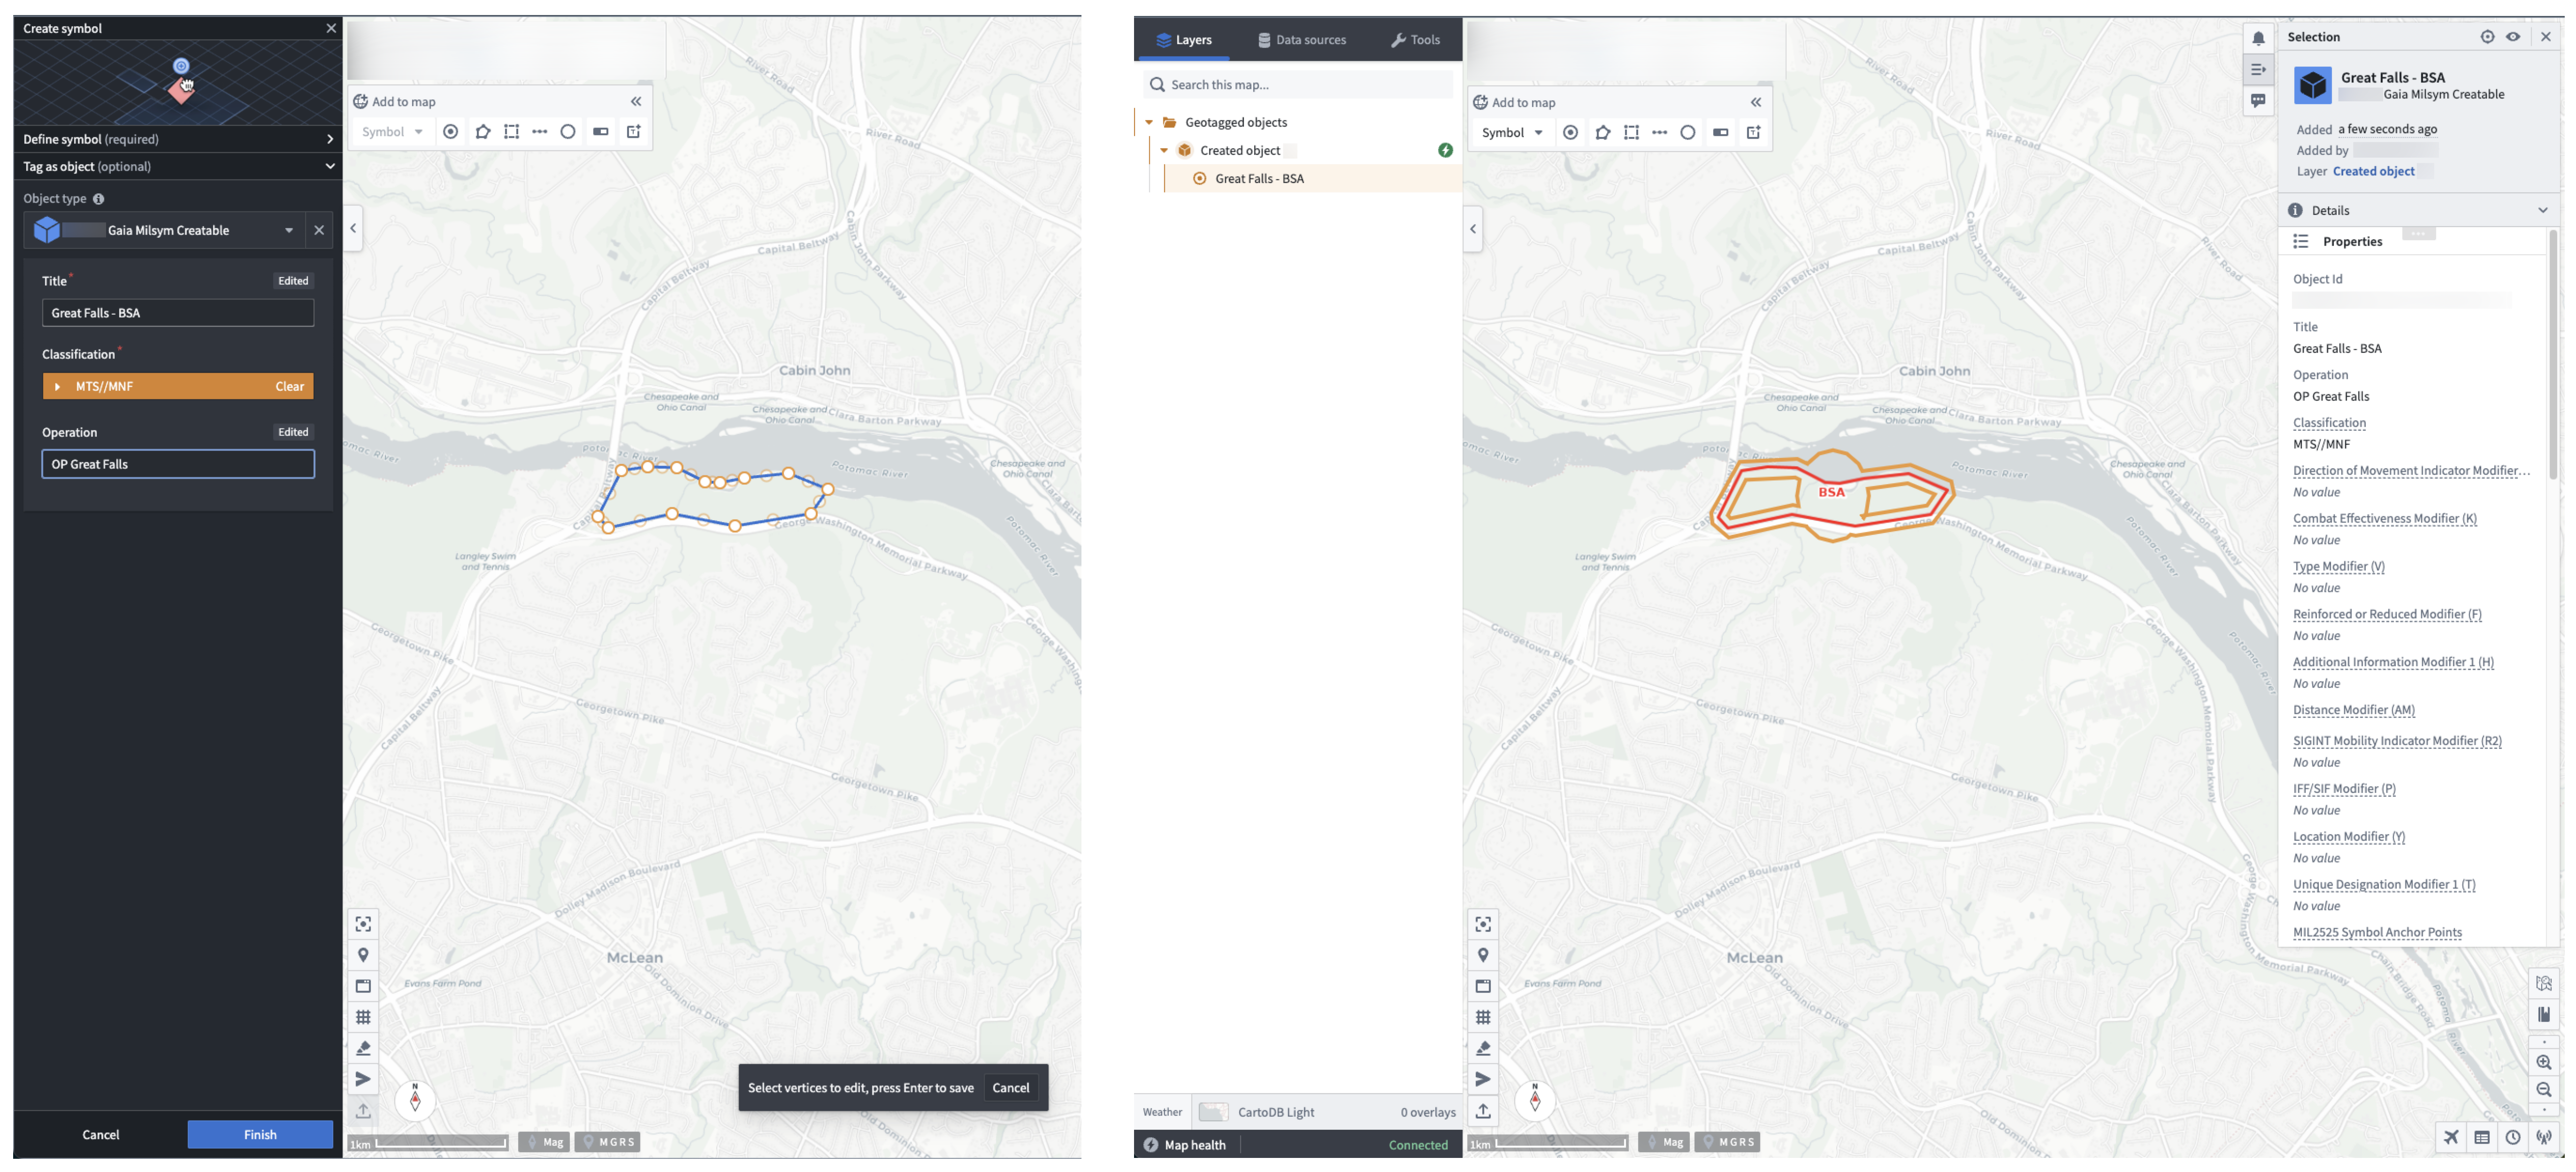Viewport: 2576px width, 1172px height.
Task: Click the eraser annotation icon on the Layers view map
Action: (x=1483, y=1048)
